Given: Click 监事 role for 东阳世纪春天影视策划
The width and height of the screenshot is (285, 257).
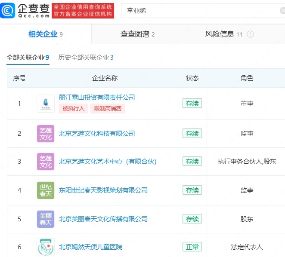Looking at the screenshot, I should 247,190.
